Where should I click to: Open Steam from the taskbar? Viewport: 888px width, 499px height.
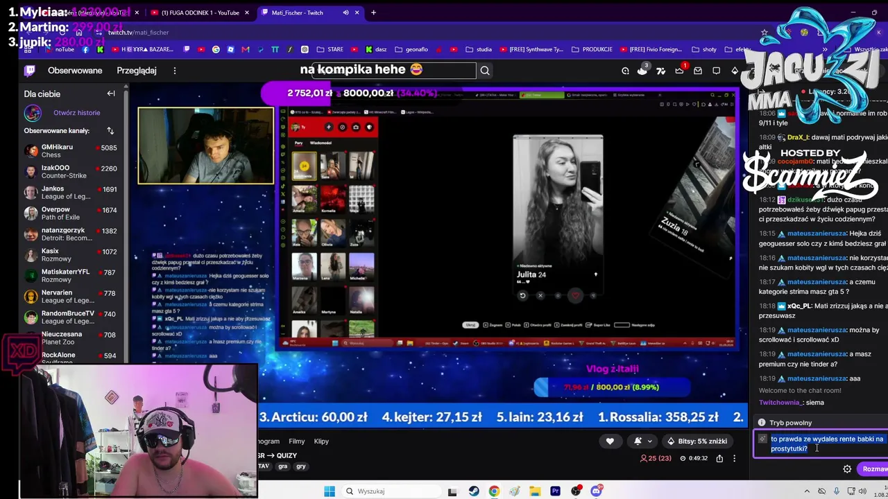[474, 491]
